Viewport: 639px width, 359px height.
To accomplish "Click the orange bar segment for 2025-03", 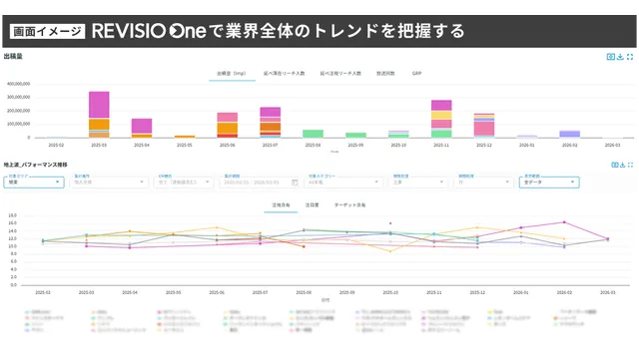I will pos(99,125).
